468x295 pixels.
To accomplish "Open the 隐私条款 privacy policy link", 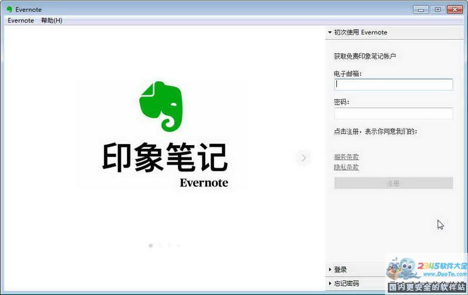I will click(x=346, y=167).
